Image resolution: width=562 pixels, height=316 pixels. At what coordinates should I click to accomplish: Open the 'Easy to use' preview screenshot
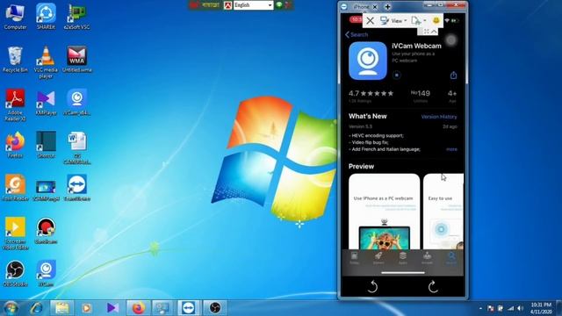point(443,212)
